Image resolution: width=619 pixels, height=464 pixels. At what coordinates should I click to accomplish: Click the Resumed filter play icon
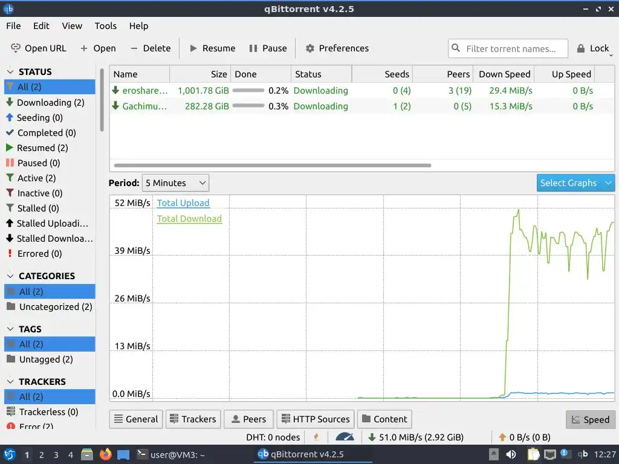[x=10, y=147]
